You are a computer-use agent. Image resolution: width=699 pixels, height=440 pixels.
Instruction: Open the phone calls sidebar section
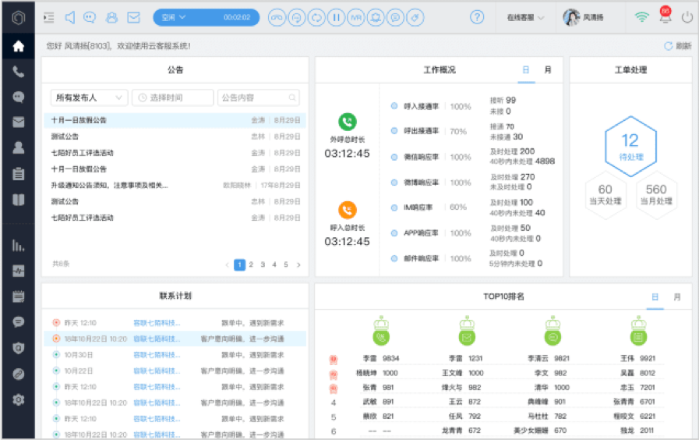coord(18,72)
